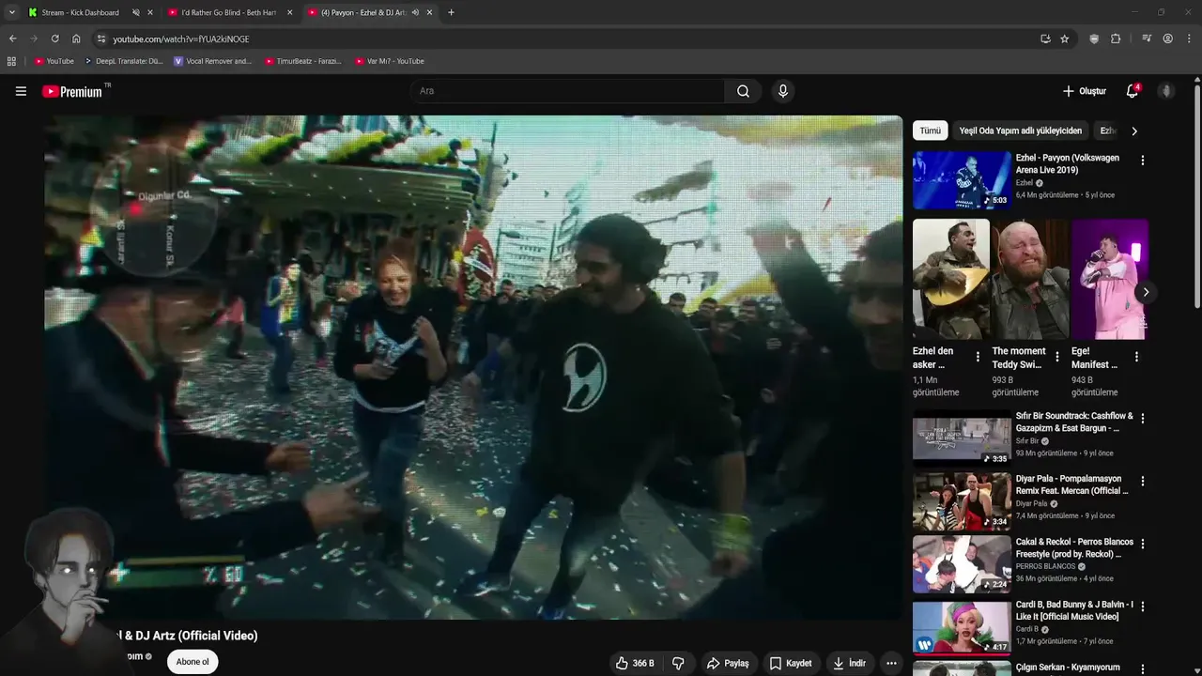Go back in browser history

pyautogui.click(x=12, y=38)
